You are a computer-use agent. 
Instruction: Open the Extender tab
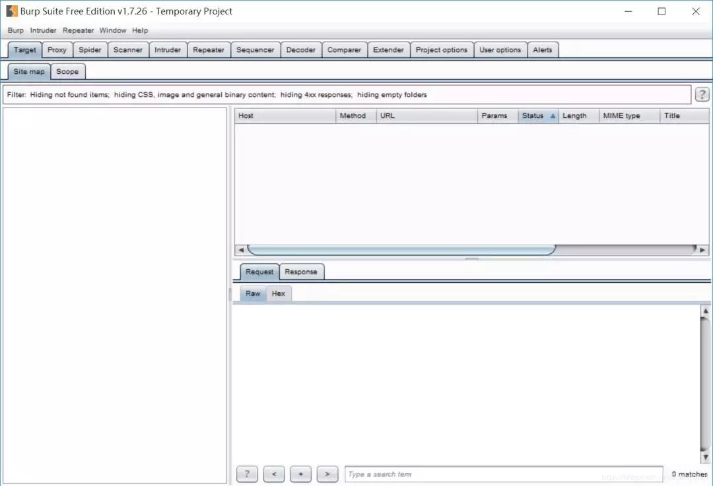tap(388, 50)
